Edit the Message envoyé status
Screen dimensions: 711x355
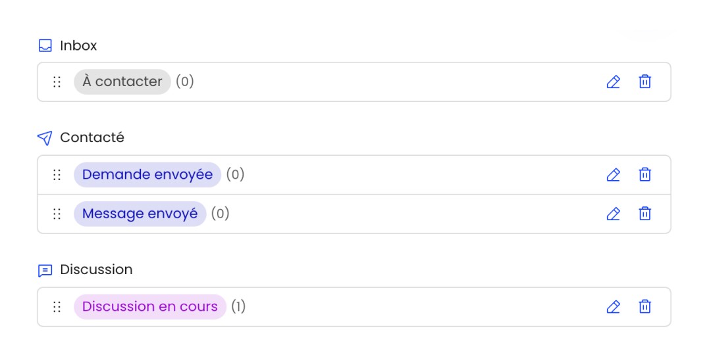pyautogui.click(x=613, y=214)
